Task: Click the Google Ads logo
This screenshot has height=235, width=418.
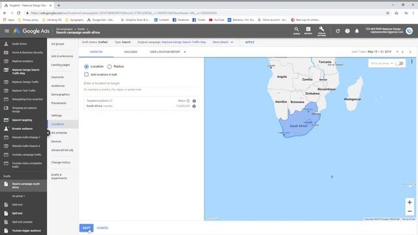Action: coord(31,31)
